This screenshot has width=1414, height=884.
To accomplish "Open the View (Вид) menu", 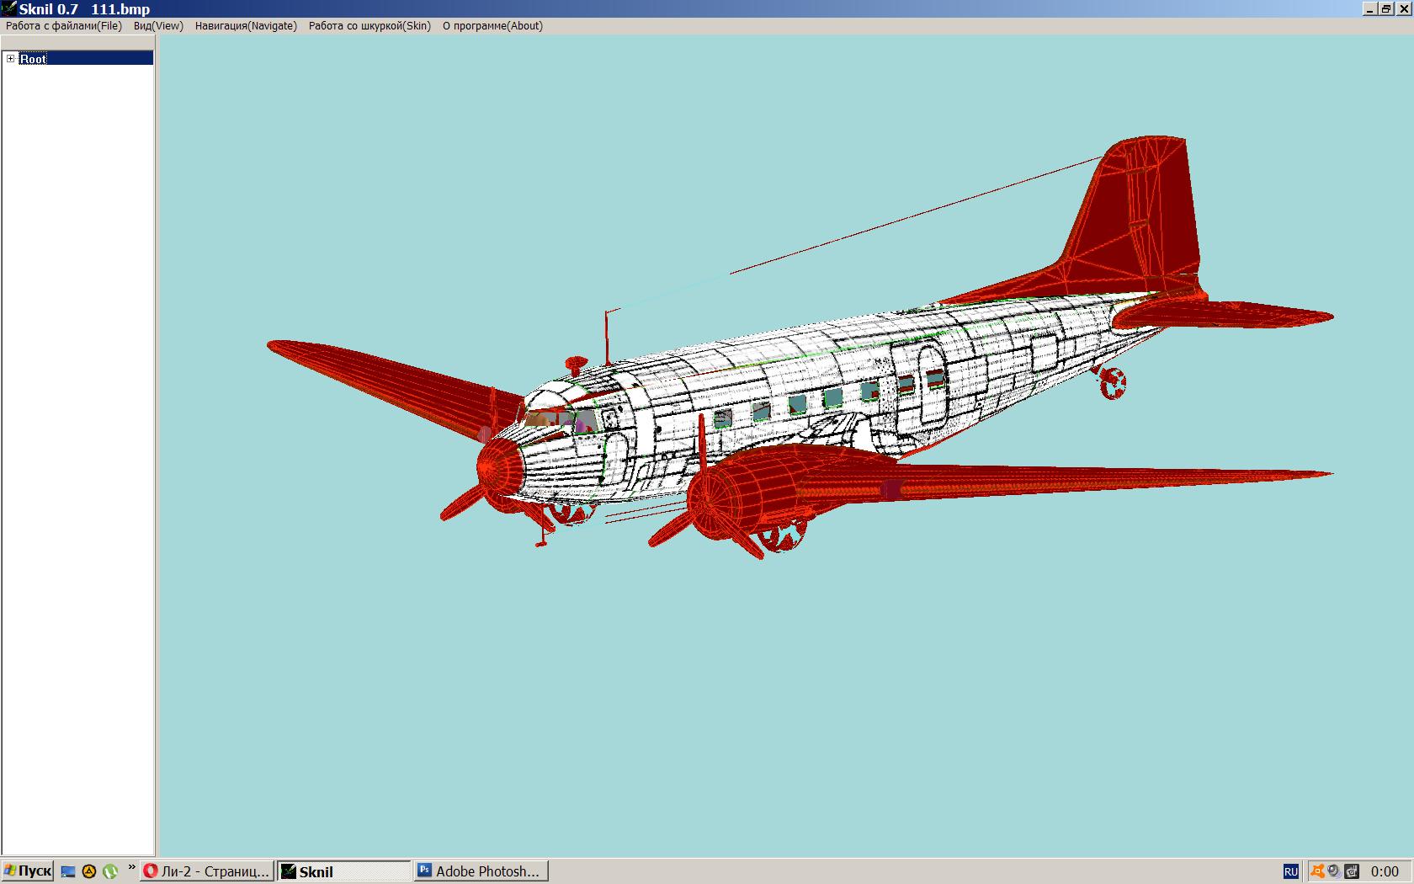I will [x=158, y=26].
